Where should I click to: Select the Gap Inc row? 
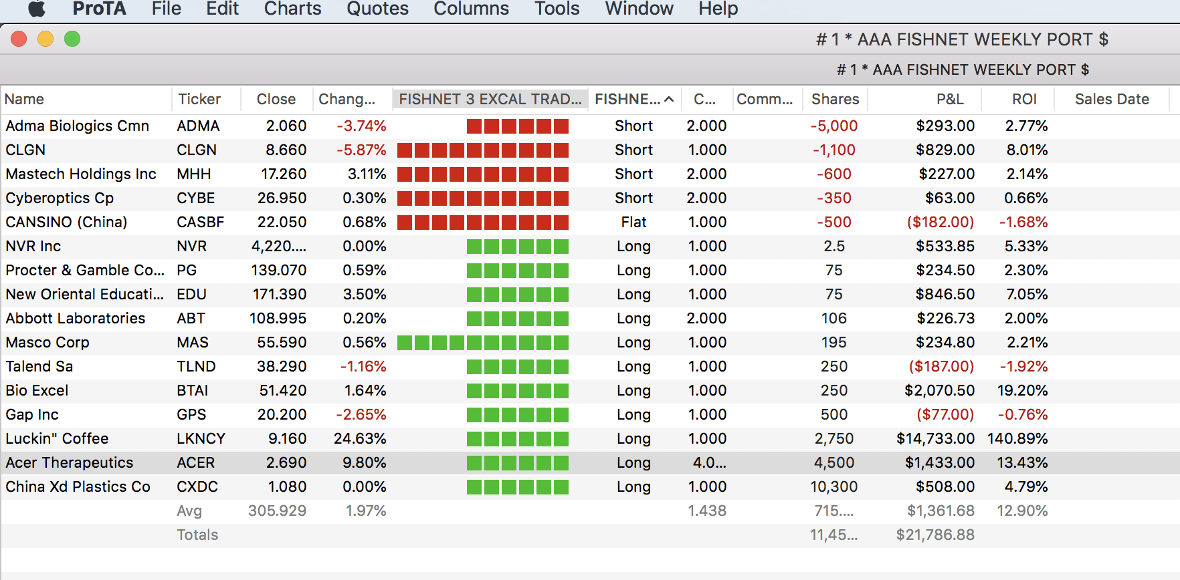[x=590, y=414]
